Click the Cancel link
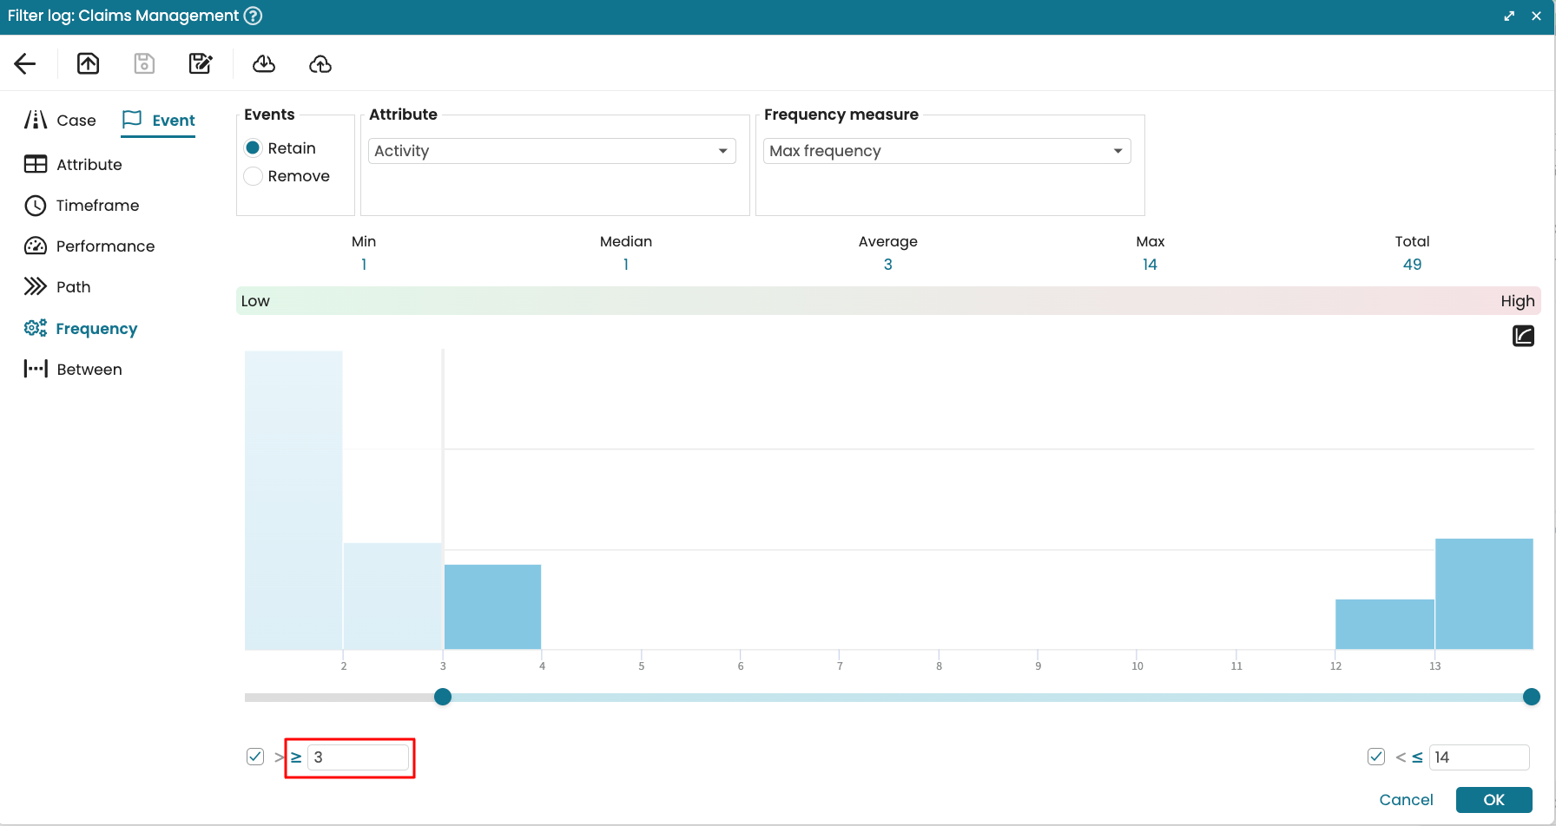Screen dimensions: 1556x826 (x=1406, y=800)
